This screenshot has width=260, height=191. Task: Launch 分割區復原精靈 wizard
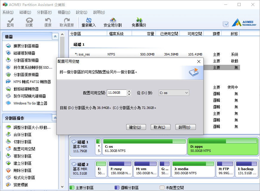point(22,75)
